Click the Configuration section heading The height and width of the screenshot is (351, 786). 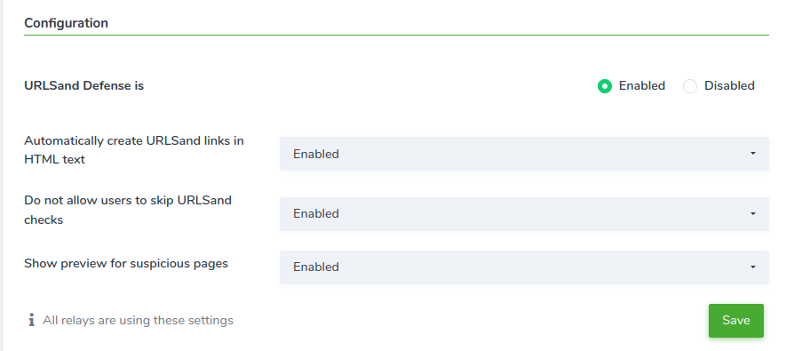[67, 23]
